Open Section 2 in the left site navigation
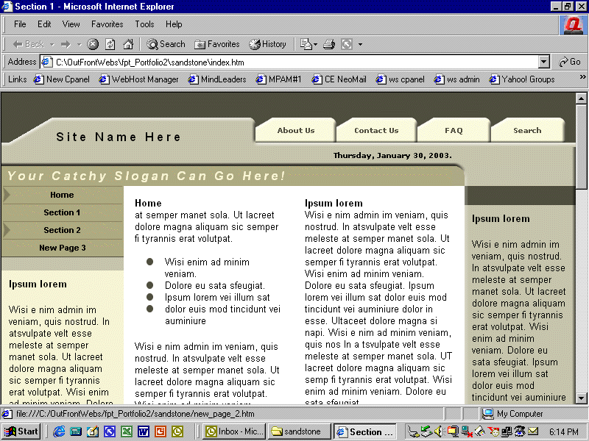 (x=62, y=230)
